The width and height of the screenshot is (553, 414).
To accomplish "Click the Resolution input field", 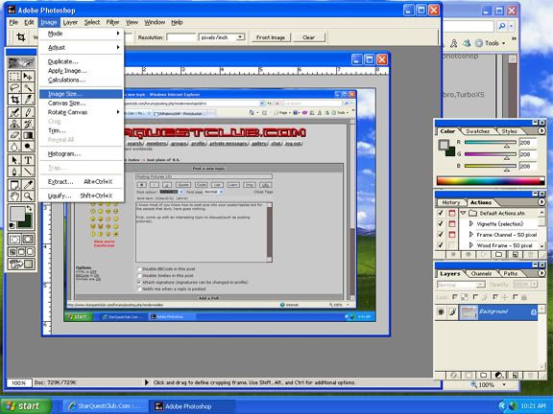I will (181, 37).
